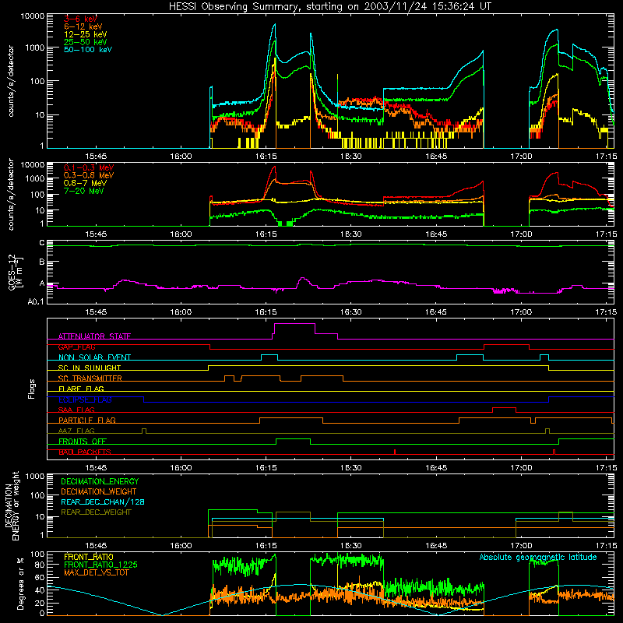Click the DECIMATION_WEIGHT legend entry
The height and width of the screenshot is (623, 623).
pos(99,491)
